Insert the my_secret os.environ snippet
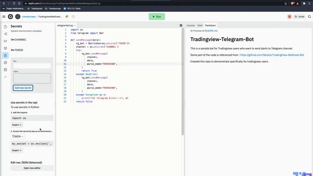 [x=17, y=151]
